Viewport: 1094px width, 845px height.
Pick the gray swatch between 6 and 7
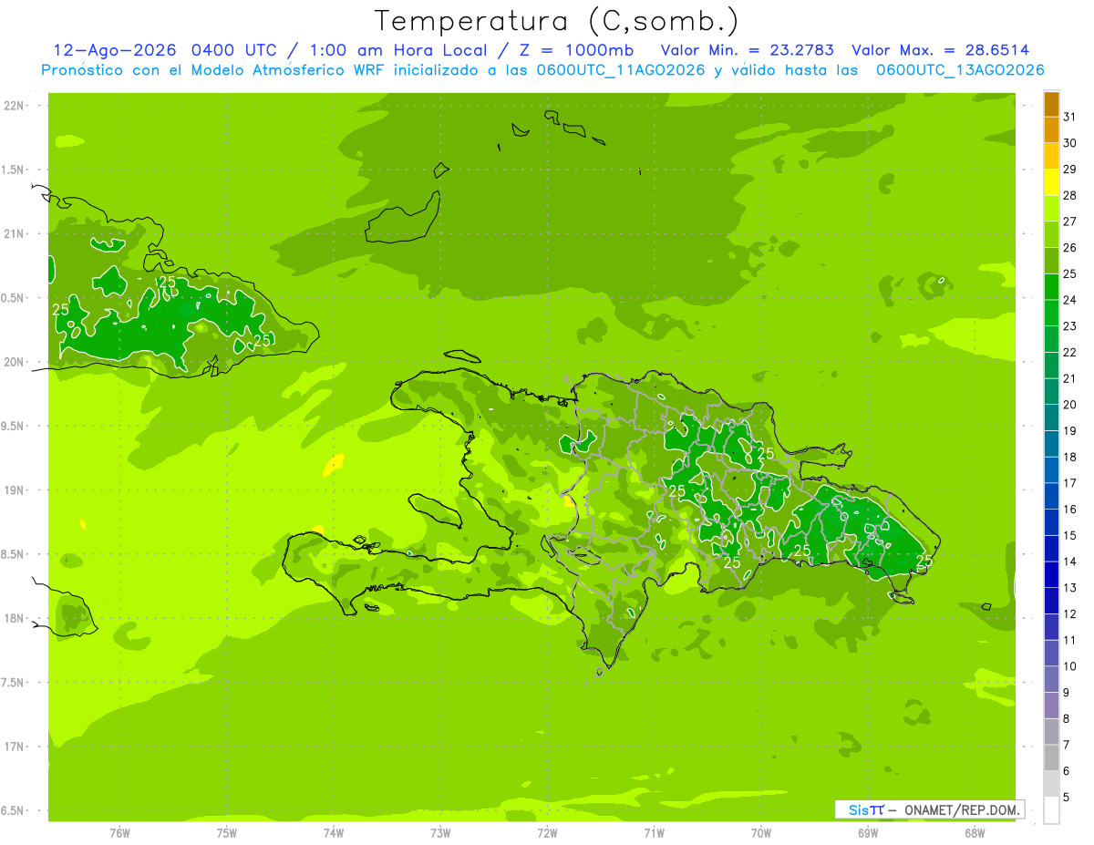[x=1051, y=757]
